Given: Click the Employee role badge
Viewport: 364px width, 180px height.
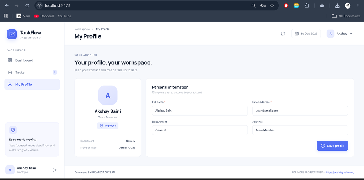Looking at the screenshot, I should pos(108,126).
